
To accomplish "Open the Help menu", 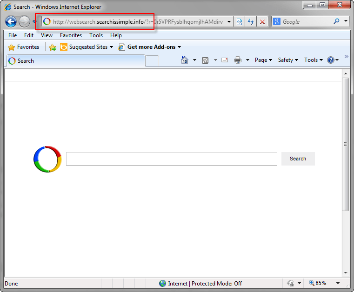I will (116, 35).
